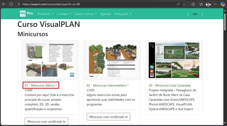This screenshot has height=126, width=227.
Task: Expand the Produtos menu
Action: pyautogui.click(x=46, y=14)
